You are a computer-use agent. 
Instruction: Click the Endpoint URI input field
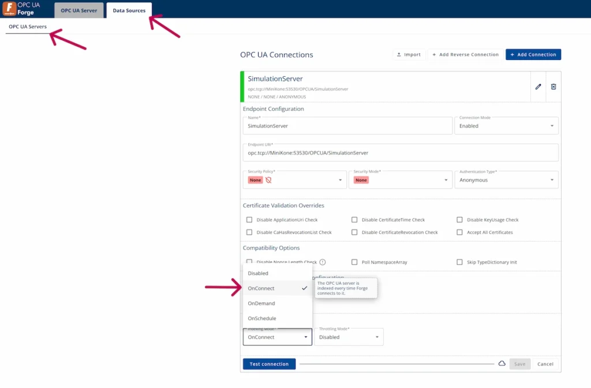pos(401,153)
